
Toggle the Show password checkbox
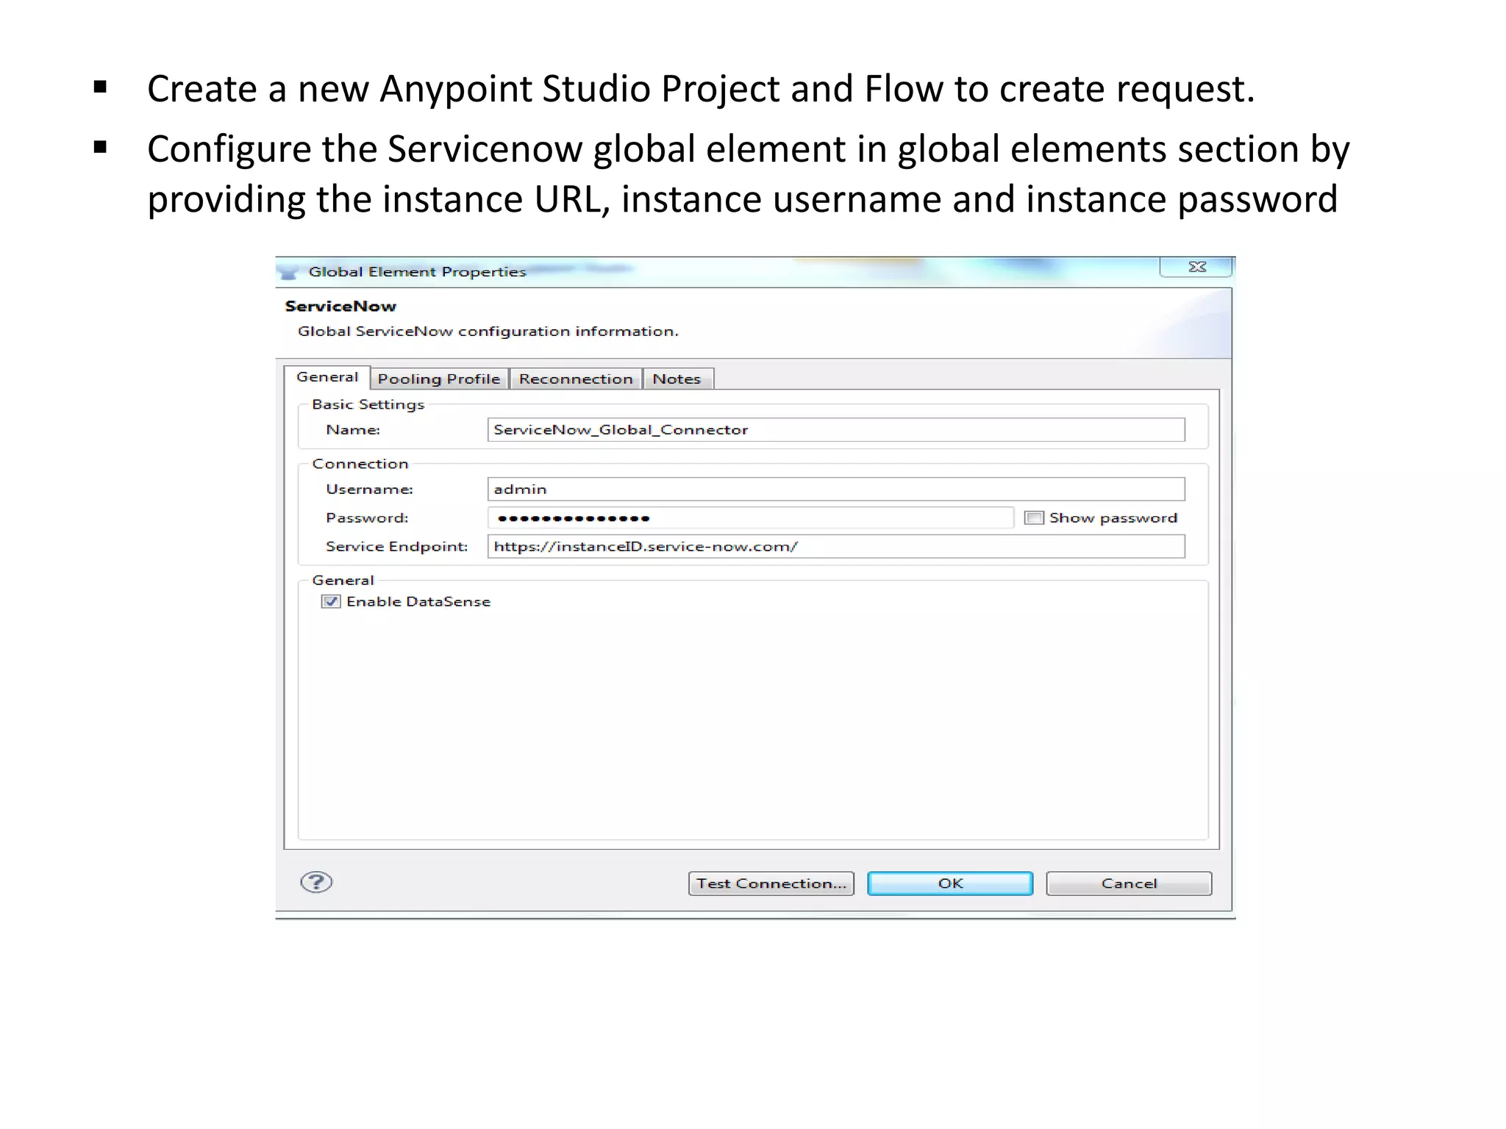click(x=1034, y=518)
